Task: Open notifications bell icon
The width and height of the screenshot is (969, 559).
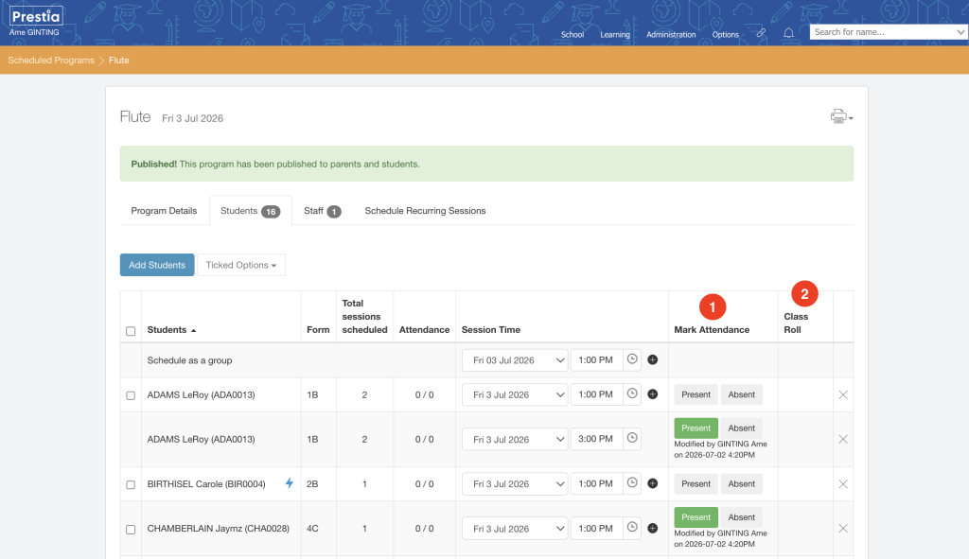Action: (x=788, y=33)
